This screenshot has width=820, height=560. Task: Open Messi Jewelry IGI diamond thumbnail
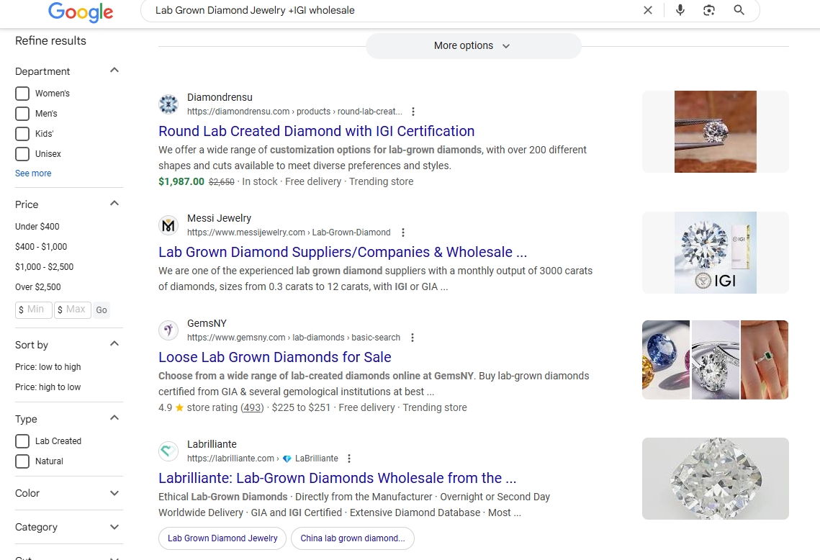click(x=715, y=253)
